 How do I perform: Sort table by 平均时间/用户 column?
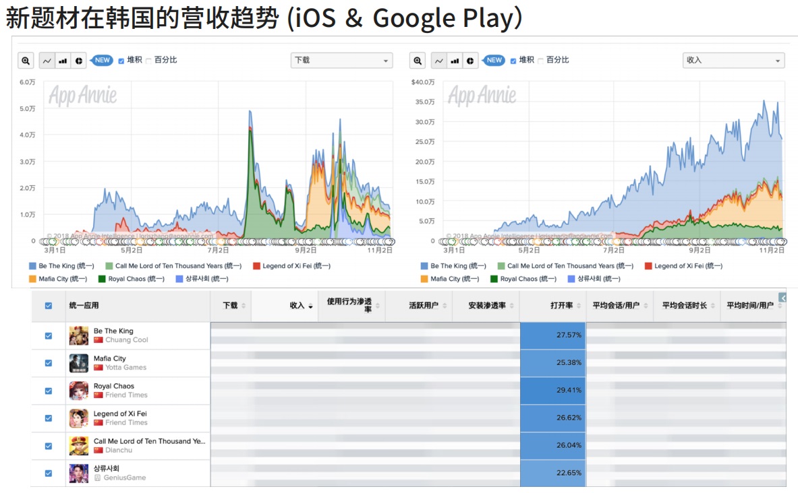tap(753, 306)
